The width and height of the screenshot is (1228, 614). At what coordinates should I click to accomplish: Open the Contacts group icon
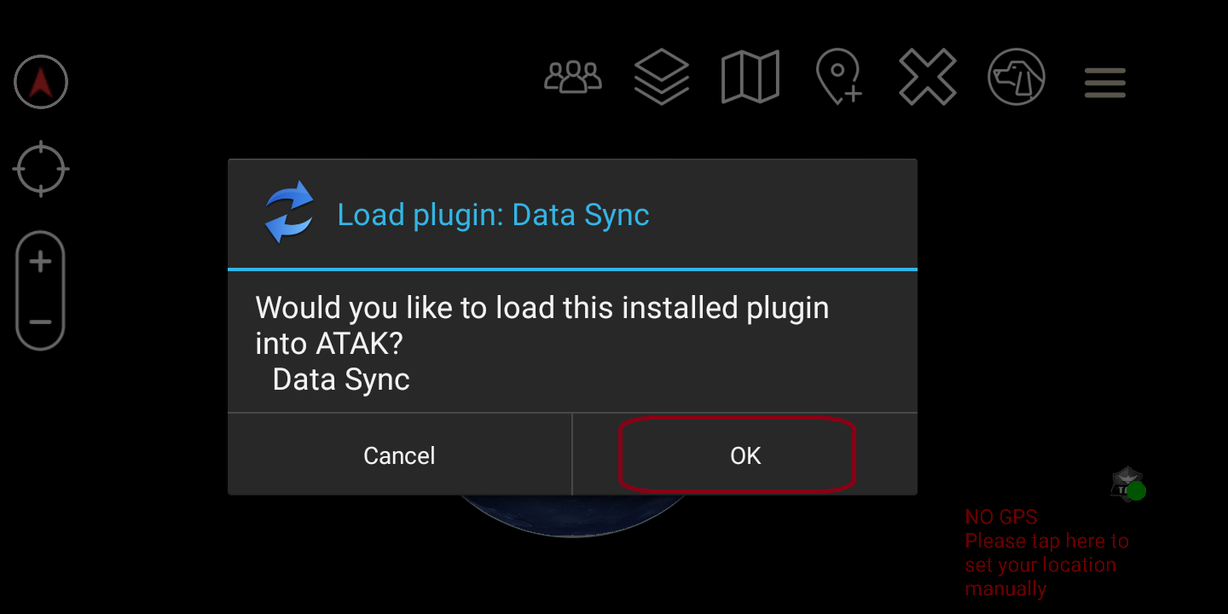pyautogui.click(x=573, y=78)
